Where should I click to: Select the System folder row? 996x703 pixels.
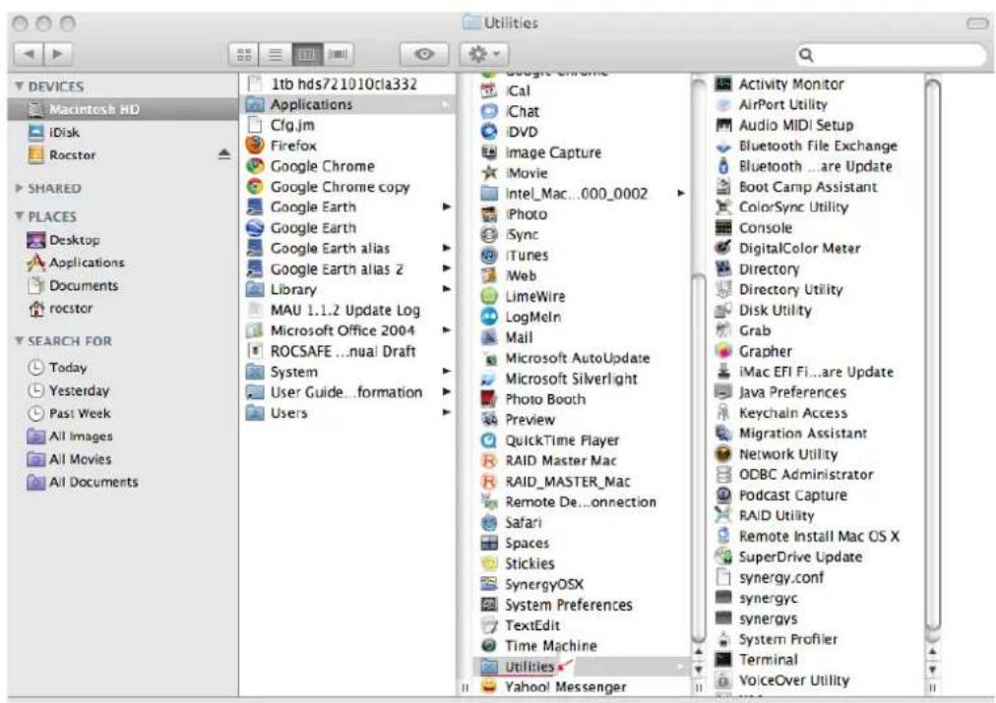pos(348,372)
